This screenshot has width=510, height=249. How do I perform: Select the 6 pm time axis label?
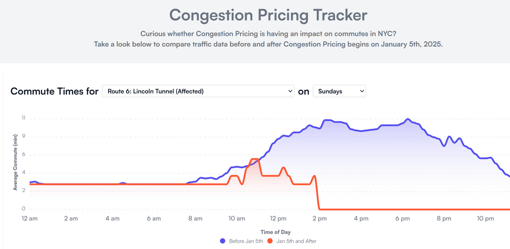(x=402, y=219)
